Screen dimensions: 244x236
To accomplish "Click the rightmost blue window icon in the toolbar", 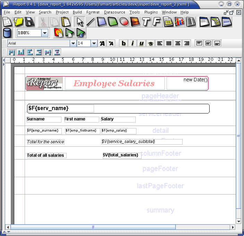I will coord(227,22).
